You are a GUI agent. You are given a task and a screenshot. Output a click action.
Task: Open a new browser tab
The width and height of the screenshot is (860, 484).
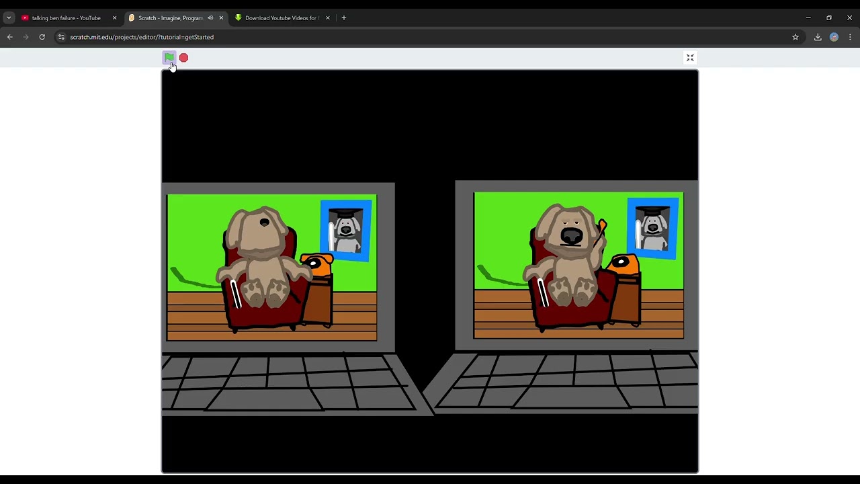pyautogui.click(x=344, y=18)
